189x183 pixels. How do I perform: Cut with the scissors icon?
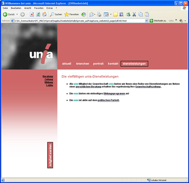(134, 14)
